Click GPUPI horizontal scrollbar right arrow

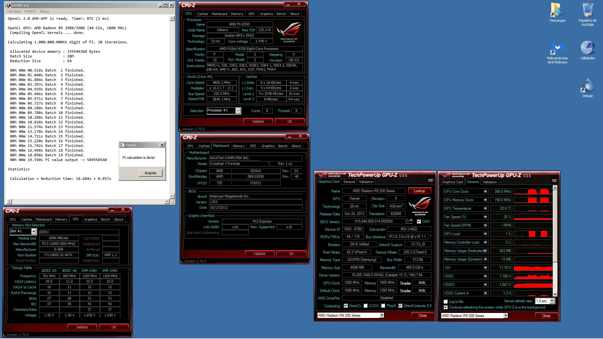(x=167, y=201)
